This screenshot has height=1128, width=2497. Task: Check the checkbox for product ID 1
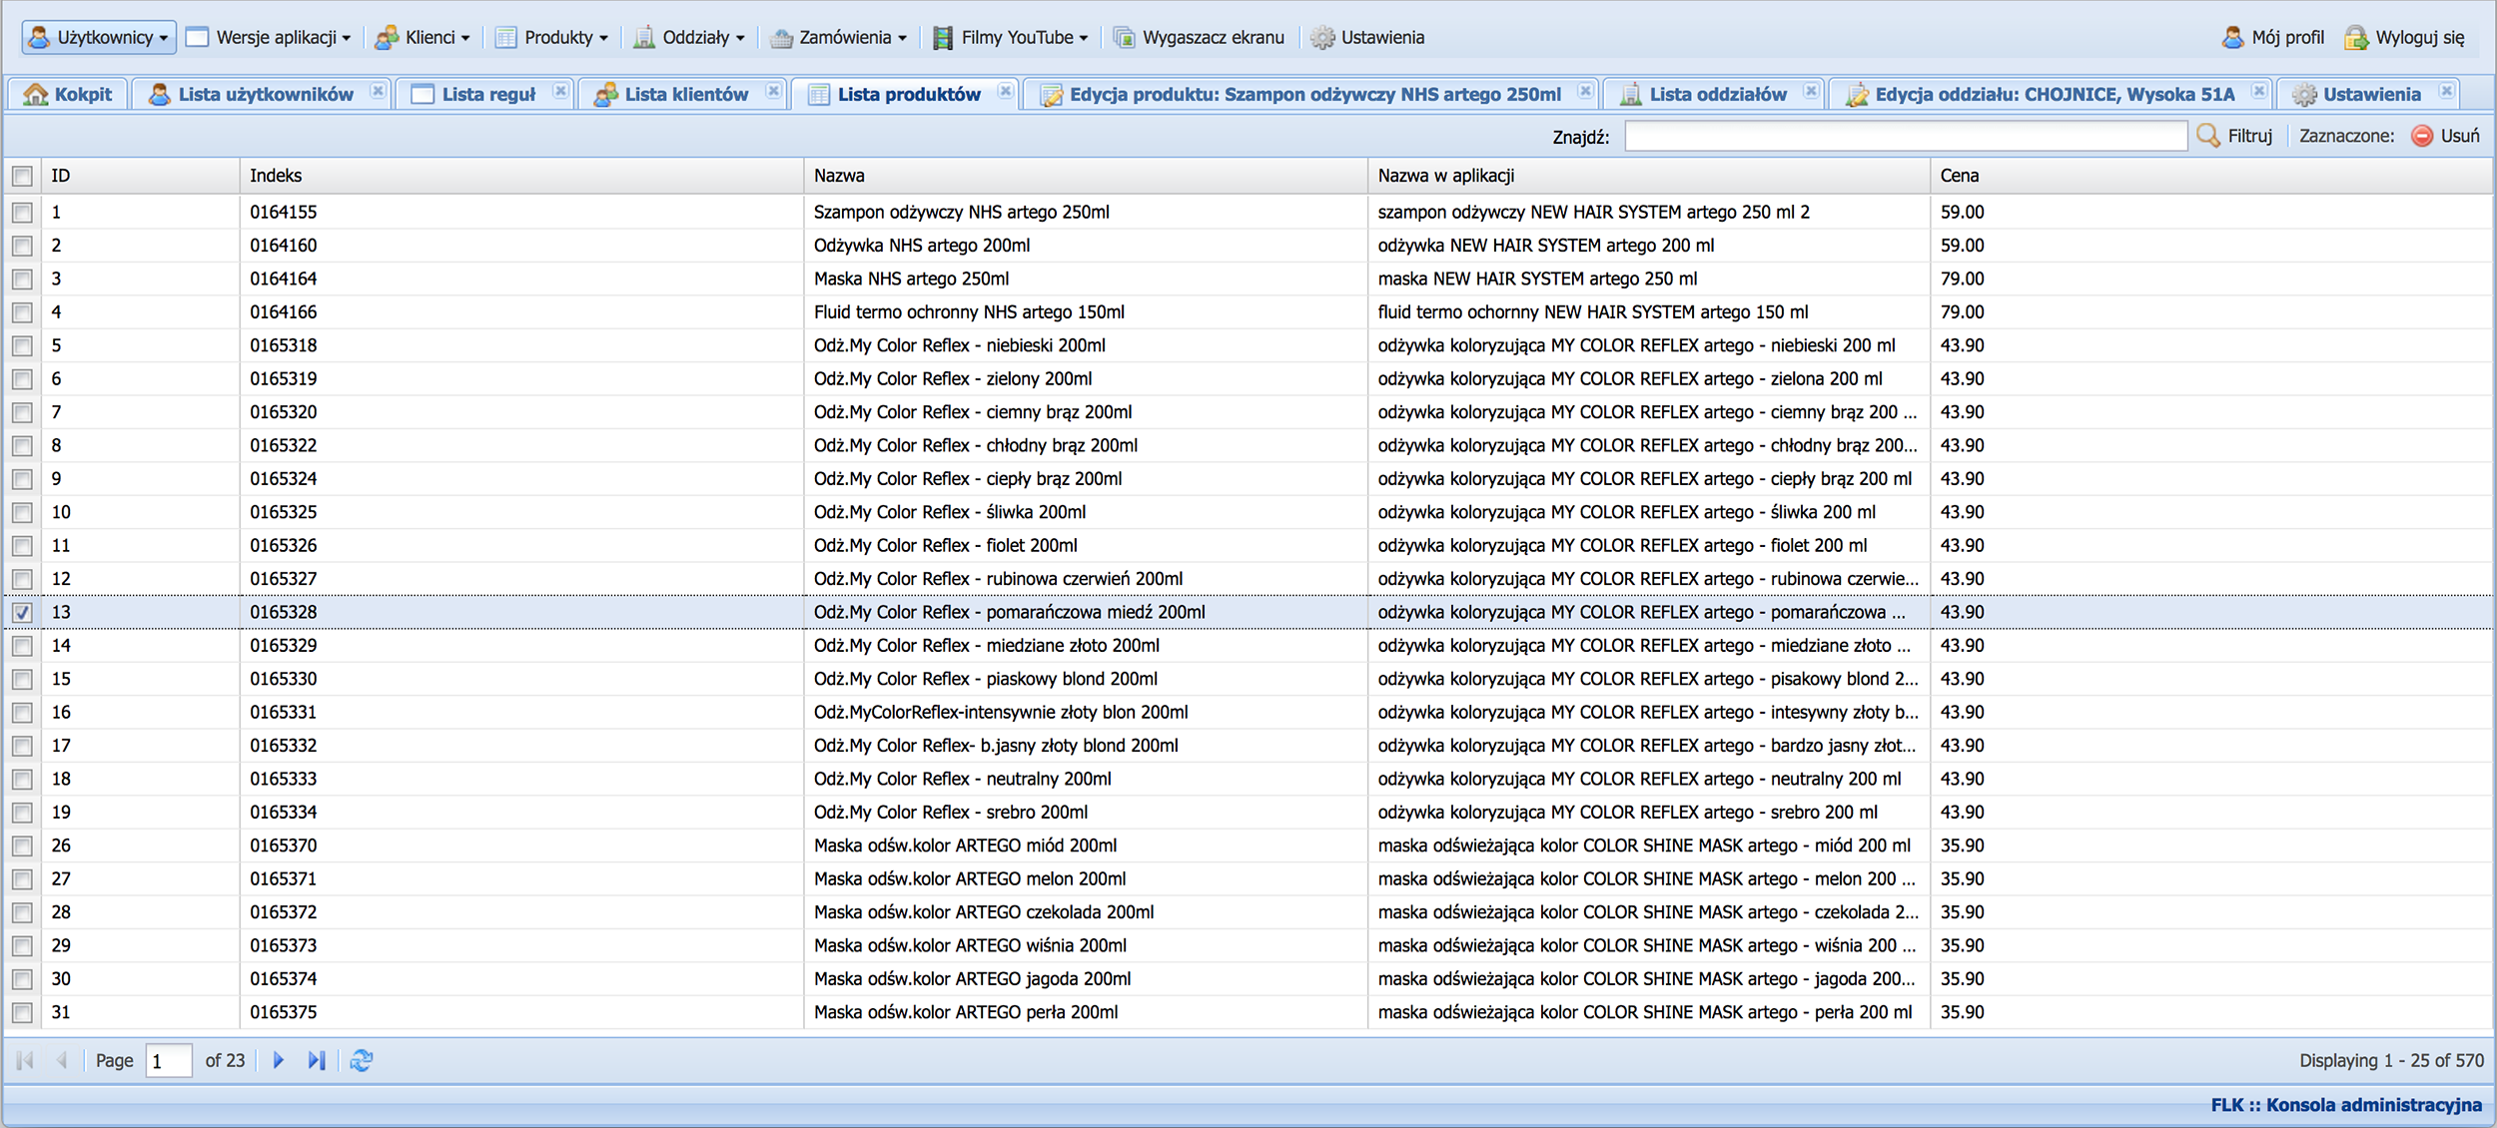tap(22, 213)
